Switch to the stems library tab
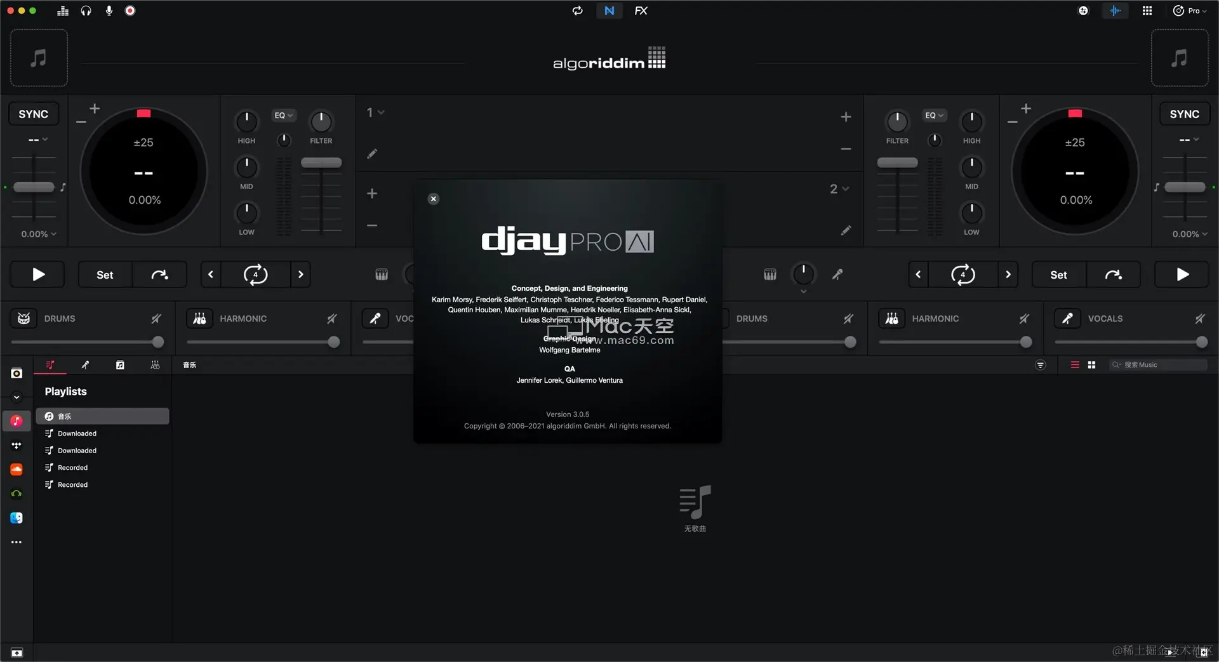This screenshot has height=662, width=1219. [x=155, y=365]
